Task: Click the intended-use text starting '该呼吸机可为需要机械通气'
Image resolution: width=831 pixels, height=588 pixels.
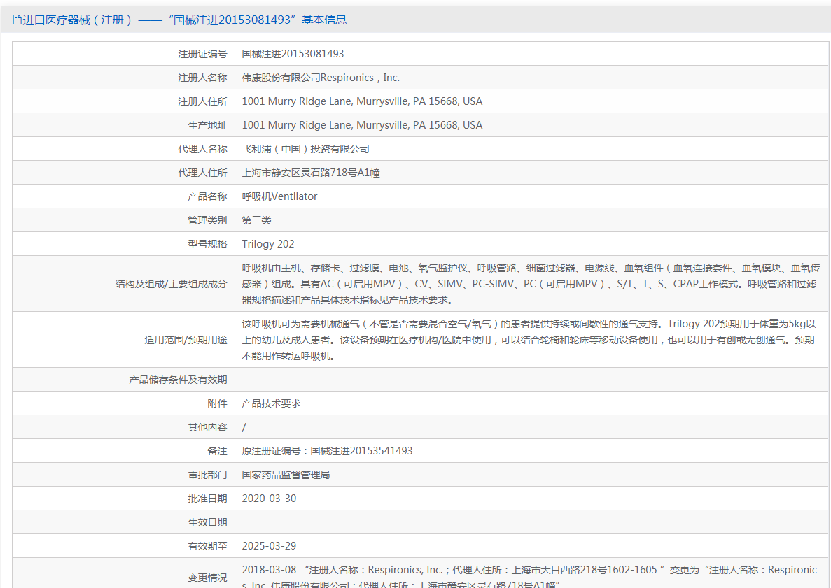Action: (529, 340)
